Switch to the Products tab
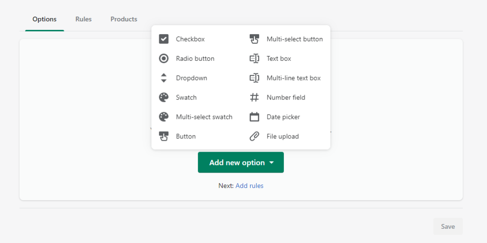Image resolution: width=487 pixels, height=243 pixels. (124, 19)
